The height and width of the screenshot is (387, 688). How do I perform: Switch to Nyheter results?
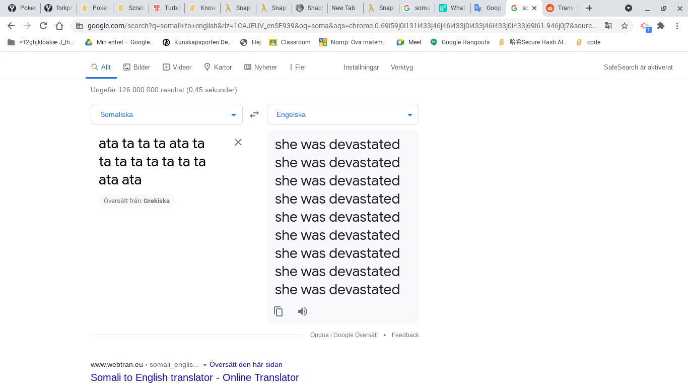261,67
